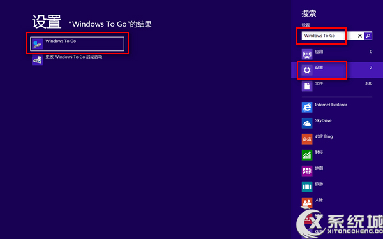Search in the 人脉 people icon

307,203
